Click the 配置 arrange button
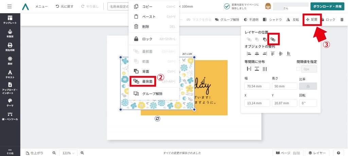348x156 pixels. (x=312, y=20)
